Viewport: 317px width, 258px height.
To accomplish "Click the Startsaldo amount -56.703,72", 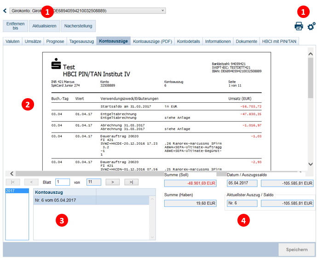I will tap(251, 106).
